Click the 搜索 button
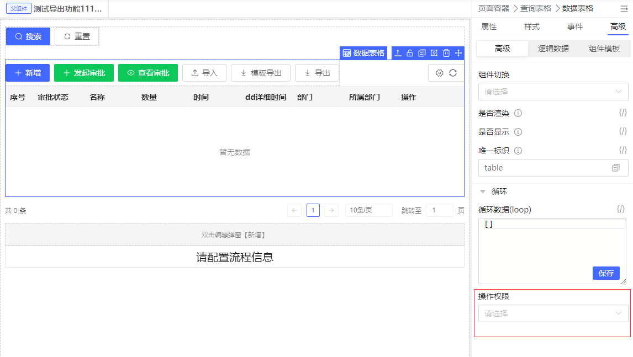 pyautogui.click(x=28, y=36)
